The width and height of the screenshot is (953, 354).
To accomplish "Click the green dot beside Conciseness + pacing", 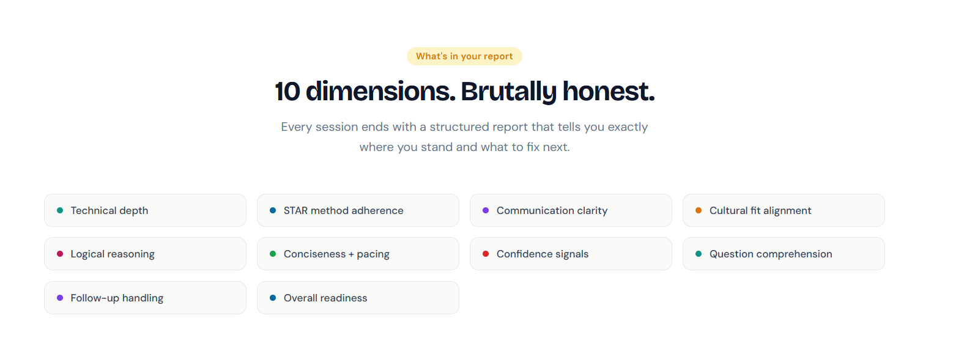I will 273,254.
